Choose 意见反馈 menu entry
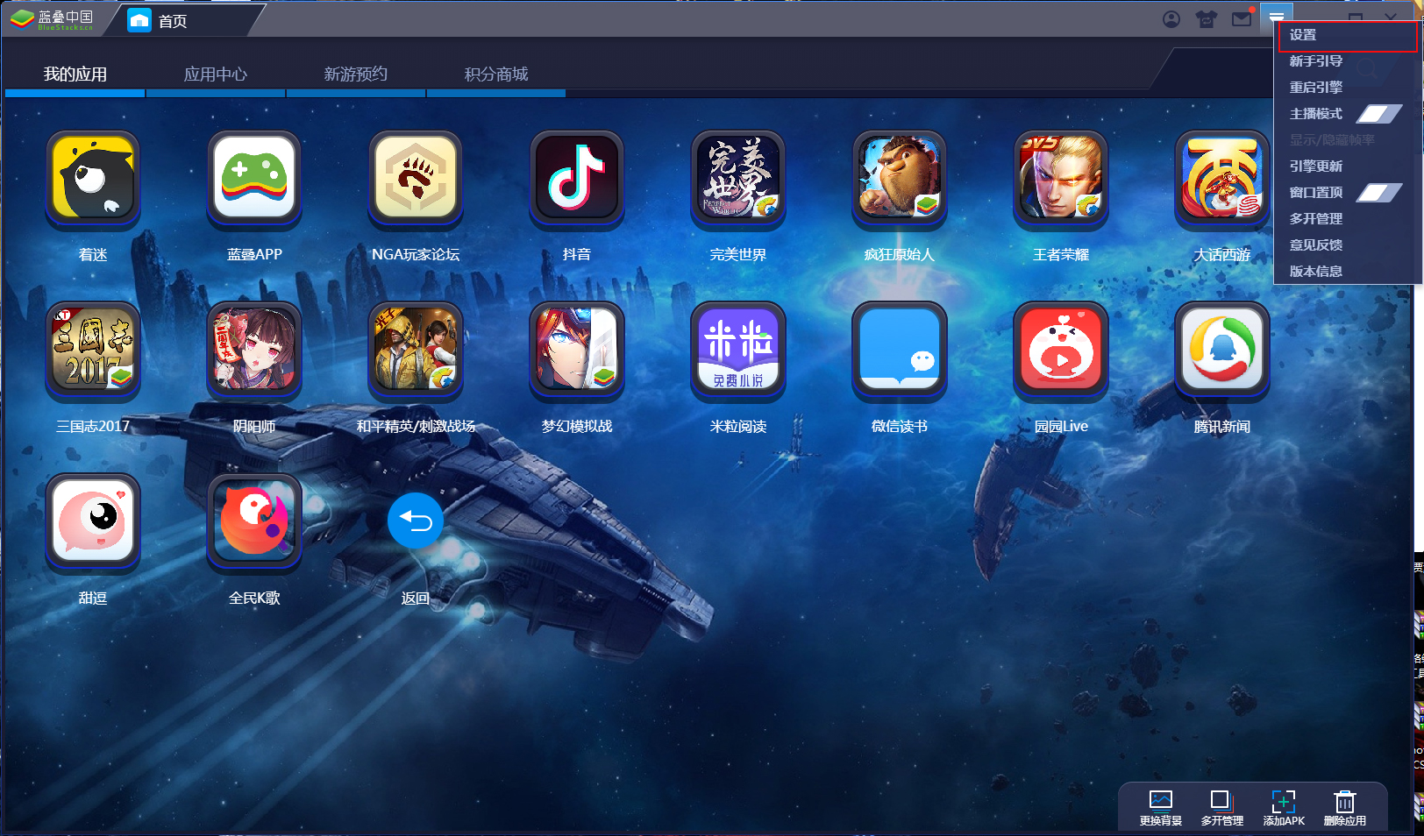This screenshot has width=1424, height=836. pos(1315,245)
